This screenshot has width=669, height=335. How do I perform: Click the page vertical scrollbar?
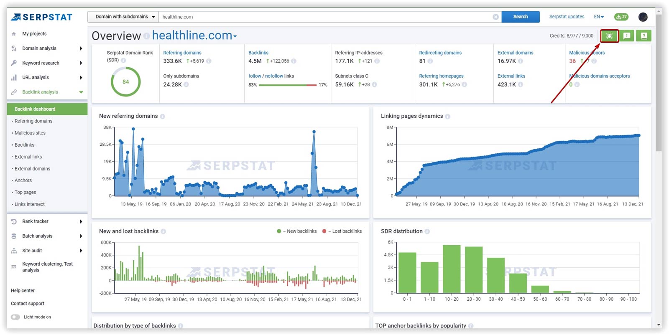pyautogui.click(x=659, y=84)
